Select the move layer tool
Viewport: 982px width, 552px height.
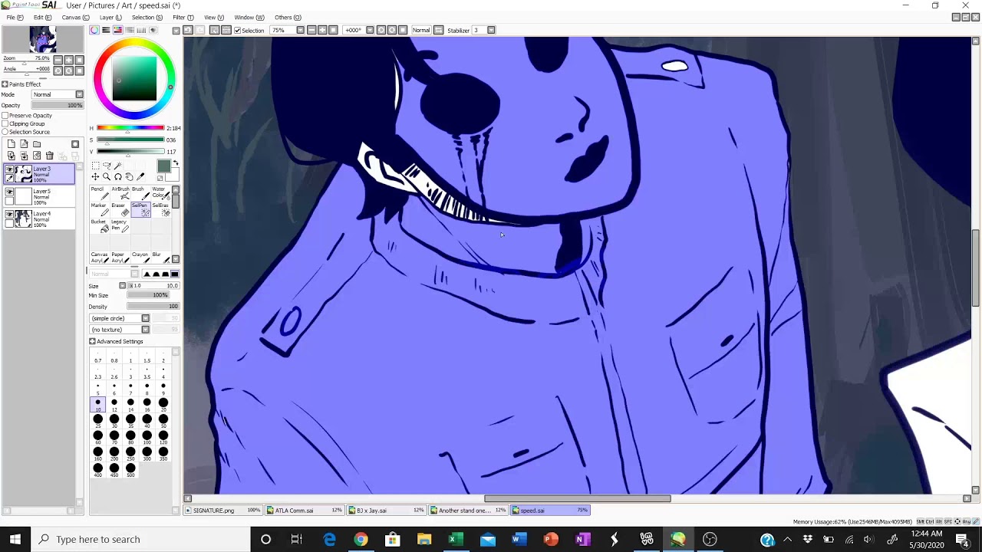(95, 176)
